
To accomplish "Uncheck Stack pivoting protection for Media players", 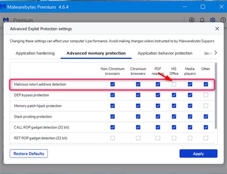I will (x=190, y=117).
